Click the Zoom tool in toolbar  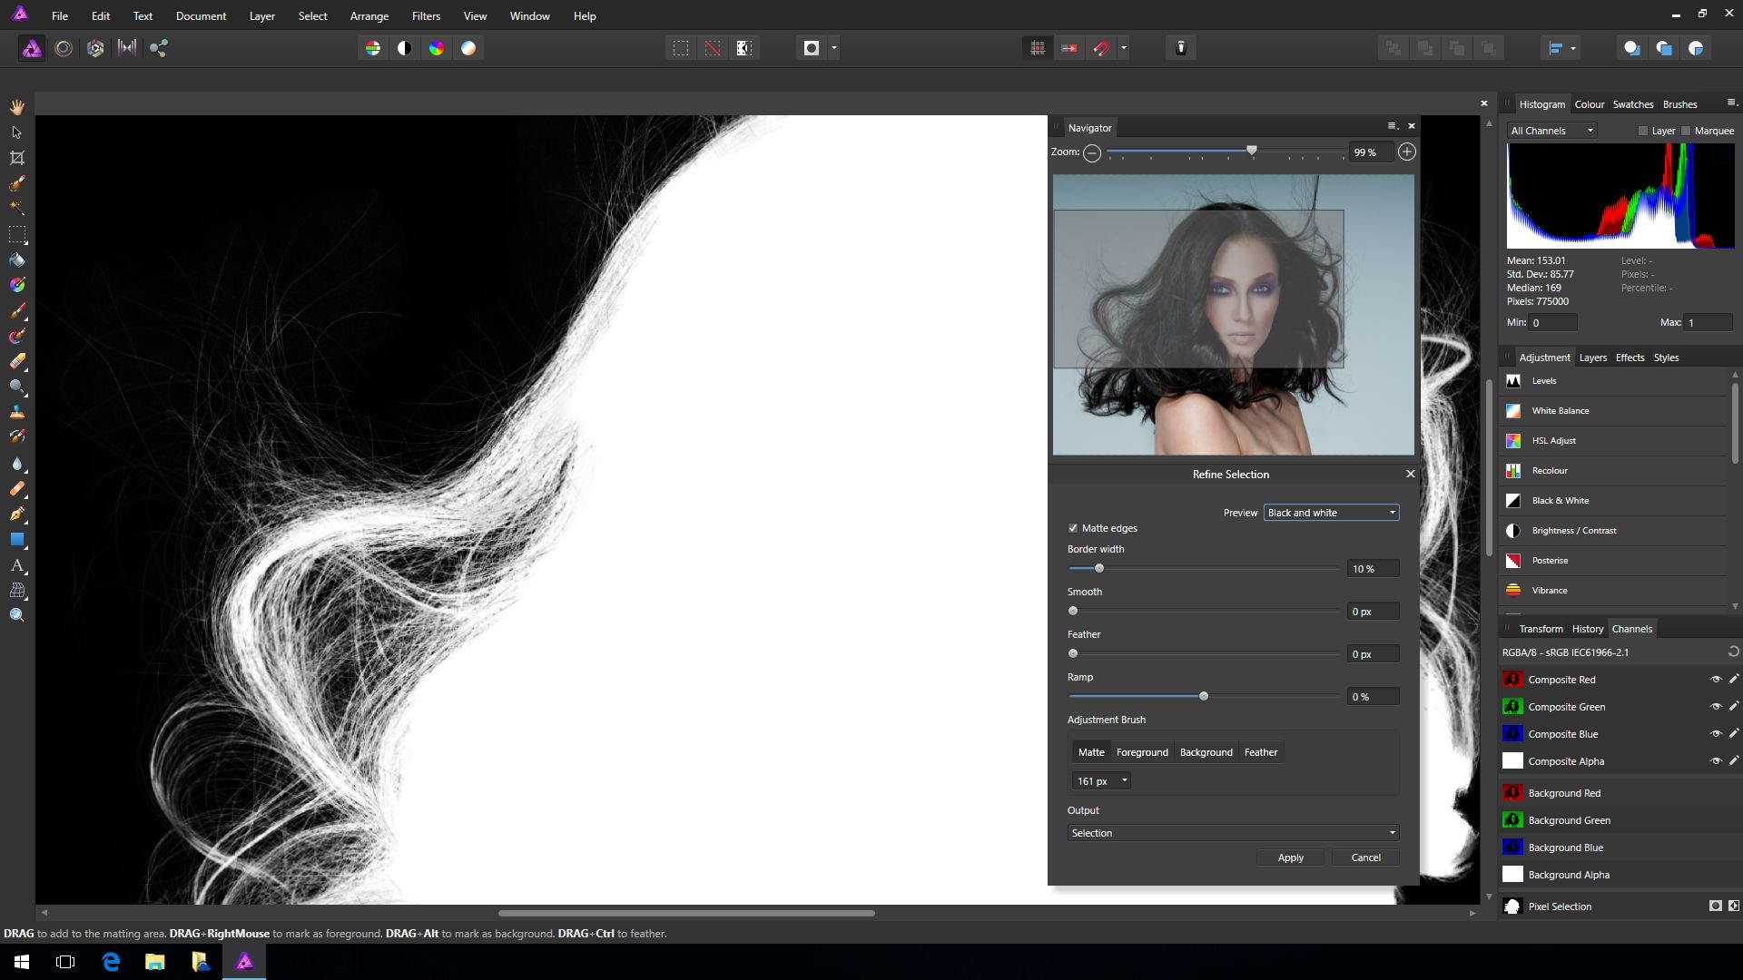click(x=16, y=615)
